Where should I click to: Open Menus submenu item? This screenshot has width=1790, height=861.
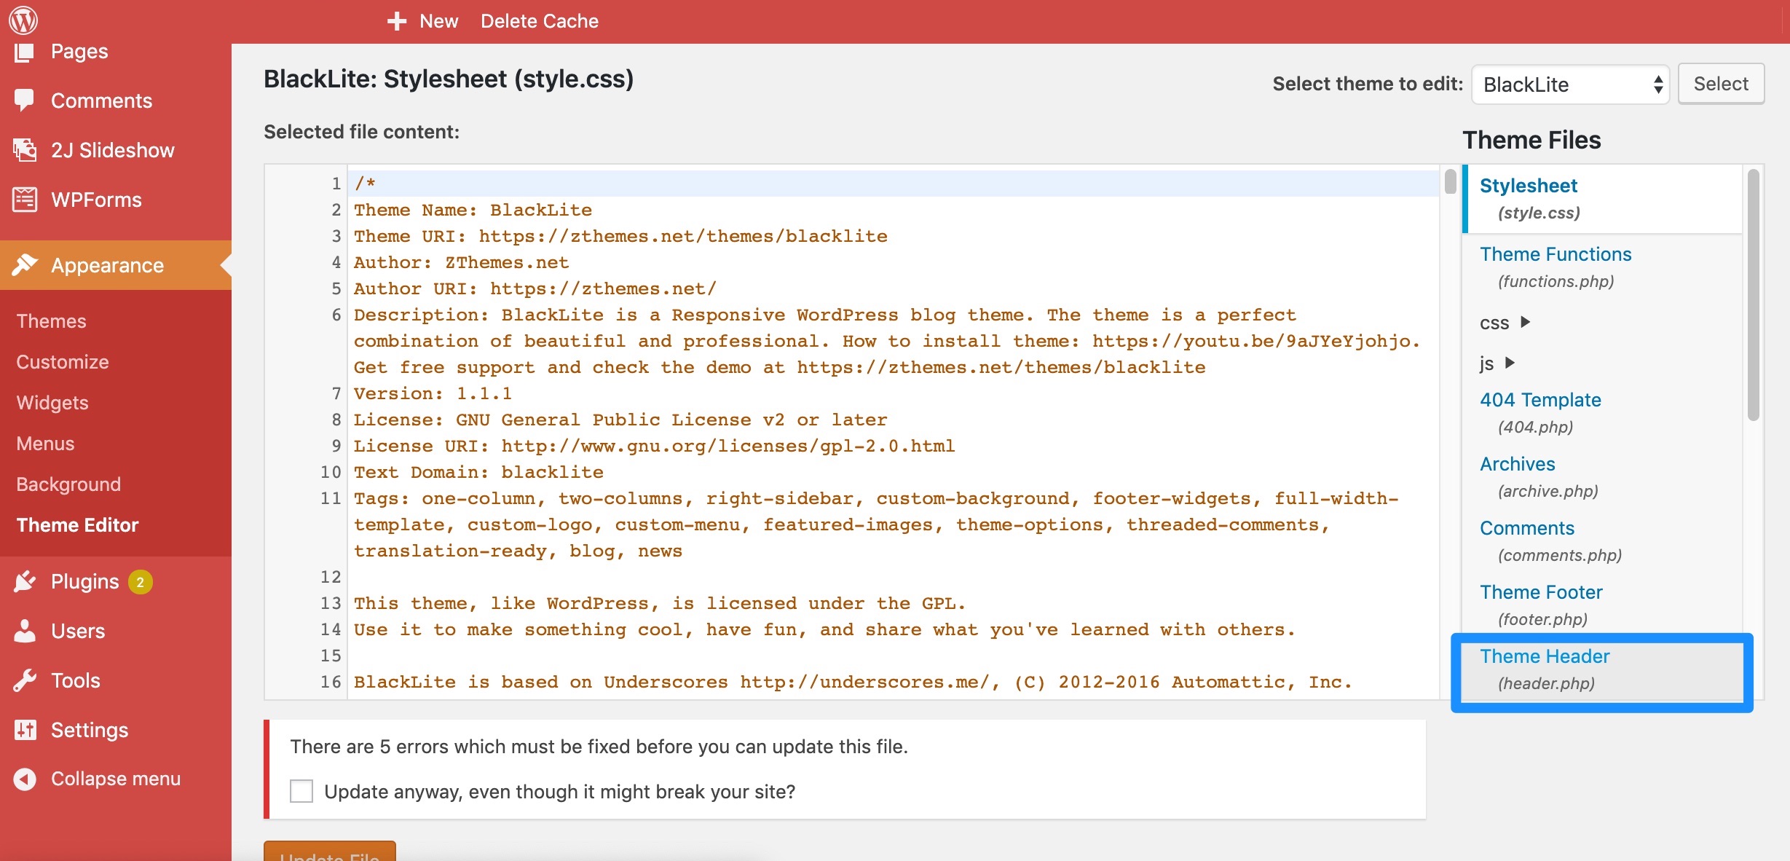click(x=45, y=444)
